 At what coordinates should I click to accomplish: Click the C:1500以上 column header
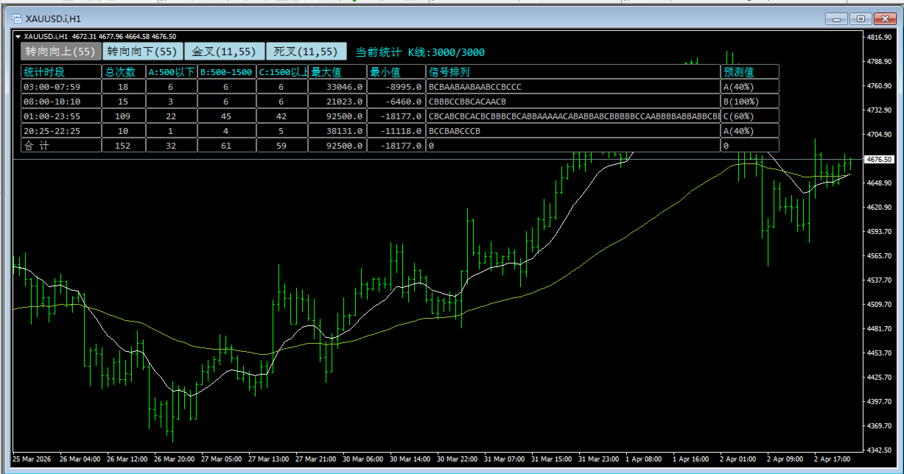pos(281,72)
